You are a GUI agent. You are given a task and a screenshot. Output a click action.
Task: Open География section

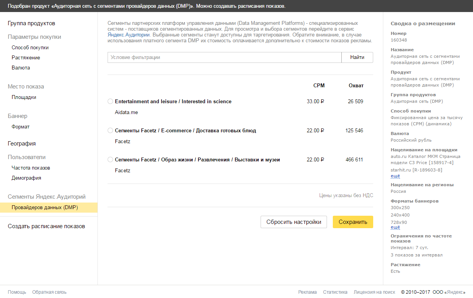22,144
